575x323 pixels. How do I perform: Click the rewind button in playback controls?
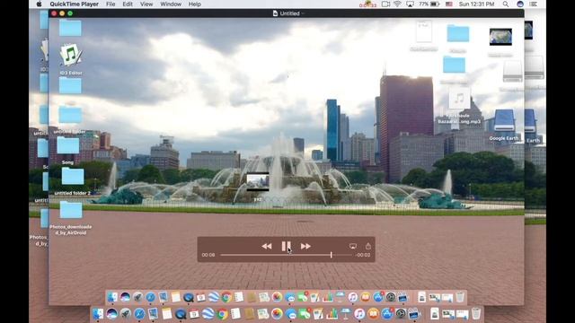point(267,246)
